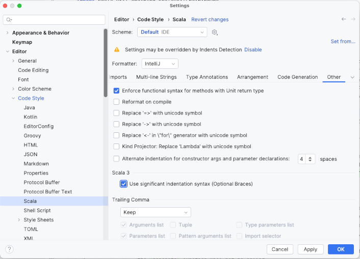Select Kotlin in the Code Style tree
This screenshot has width=360, height=259.
[30, 117]
